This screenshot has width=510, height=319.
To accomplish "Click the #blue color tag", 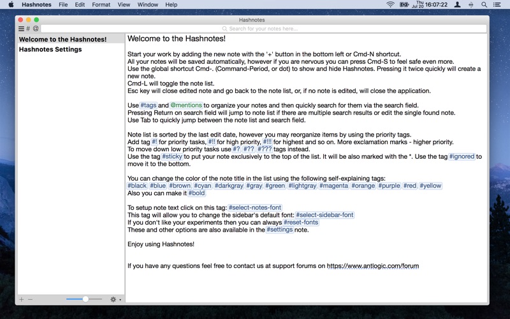I will coord(157,186).
